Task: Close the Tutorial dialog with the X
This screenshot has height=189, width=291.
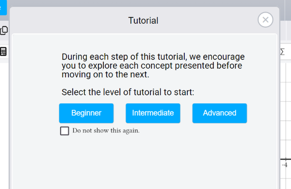Action: pos(265,20)
